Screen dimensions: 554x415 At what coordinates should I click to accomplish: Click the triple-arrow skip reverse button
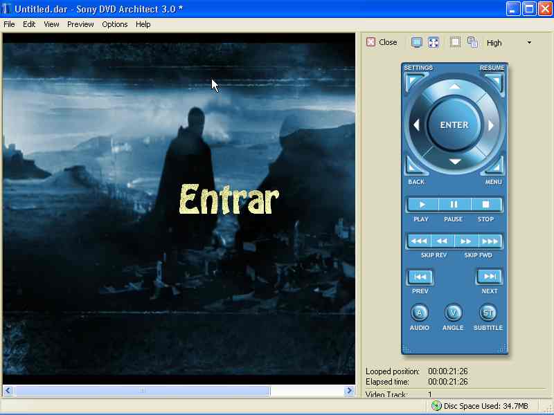pos(420,241)
